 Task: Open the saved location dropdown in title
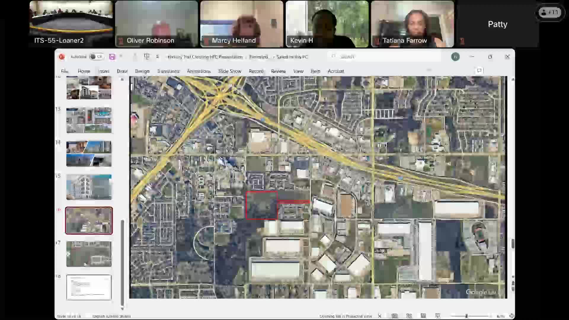pyautogui.click(x=292, y=57)
